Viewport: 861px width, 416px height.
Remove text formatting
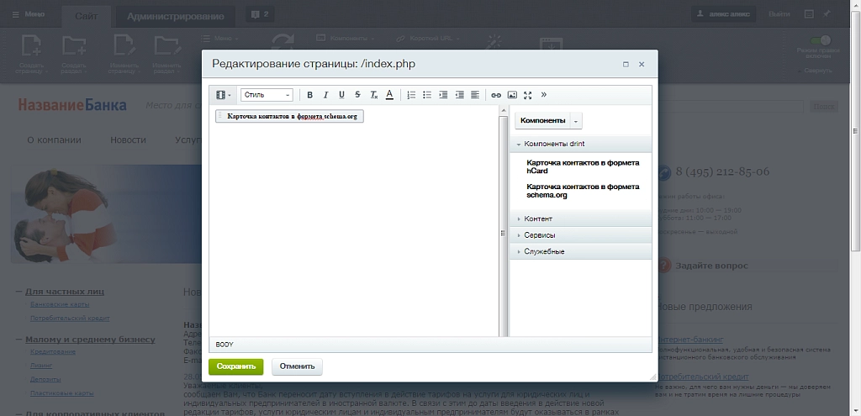373,95
